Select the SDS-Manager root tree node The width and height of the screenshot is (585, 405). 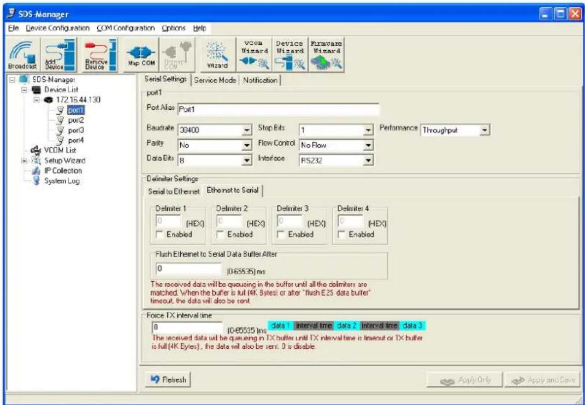[x=54, y=80]
